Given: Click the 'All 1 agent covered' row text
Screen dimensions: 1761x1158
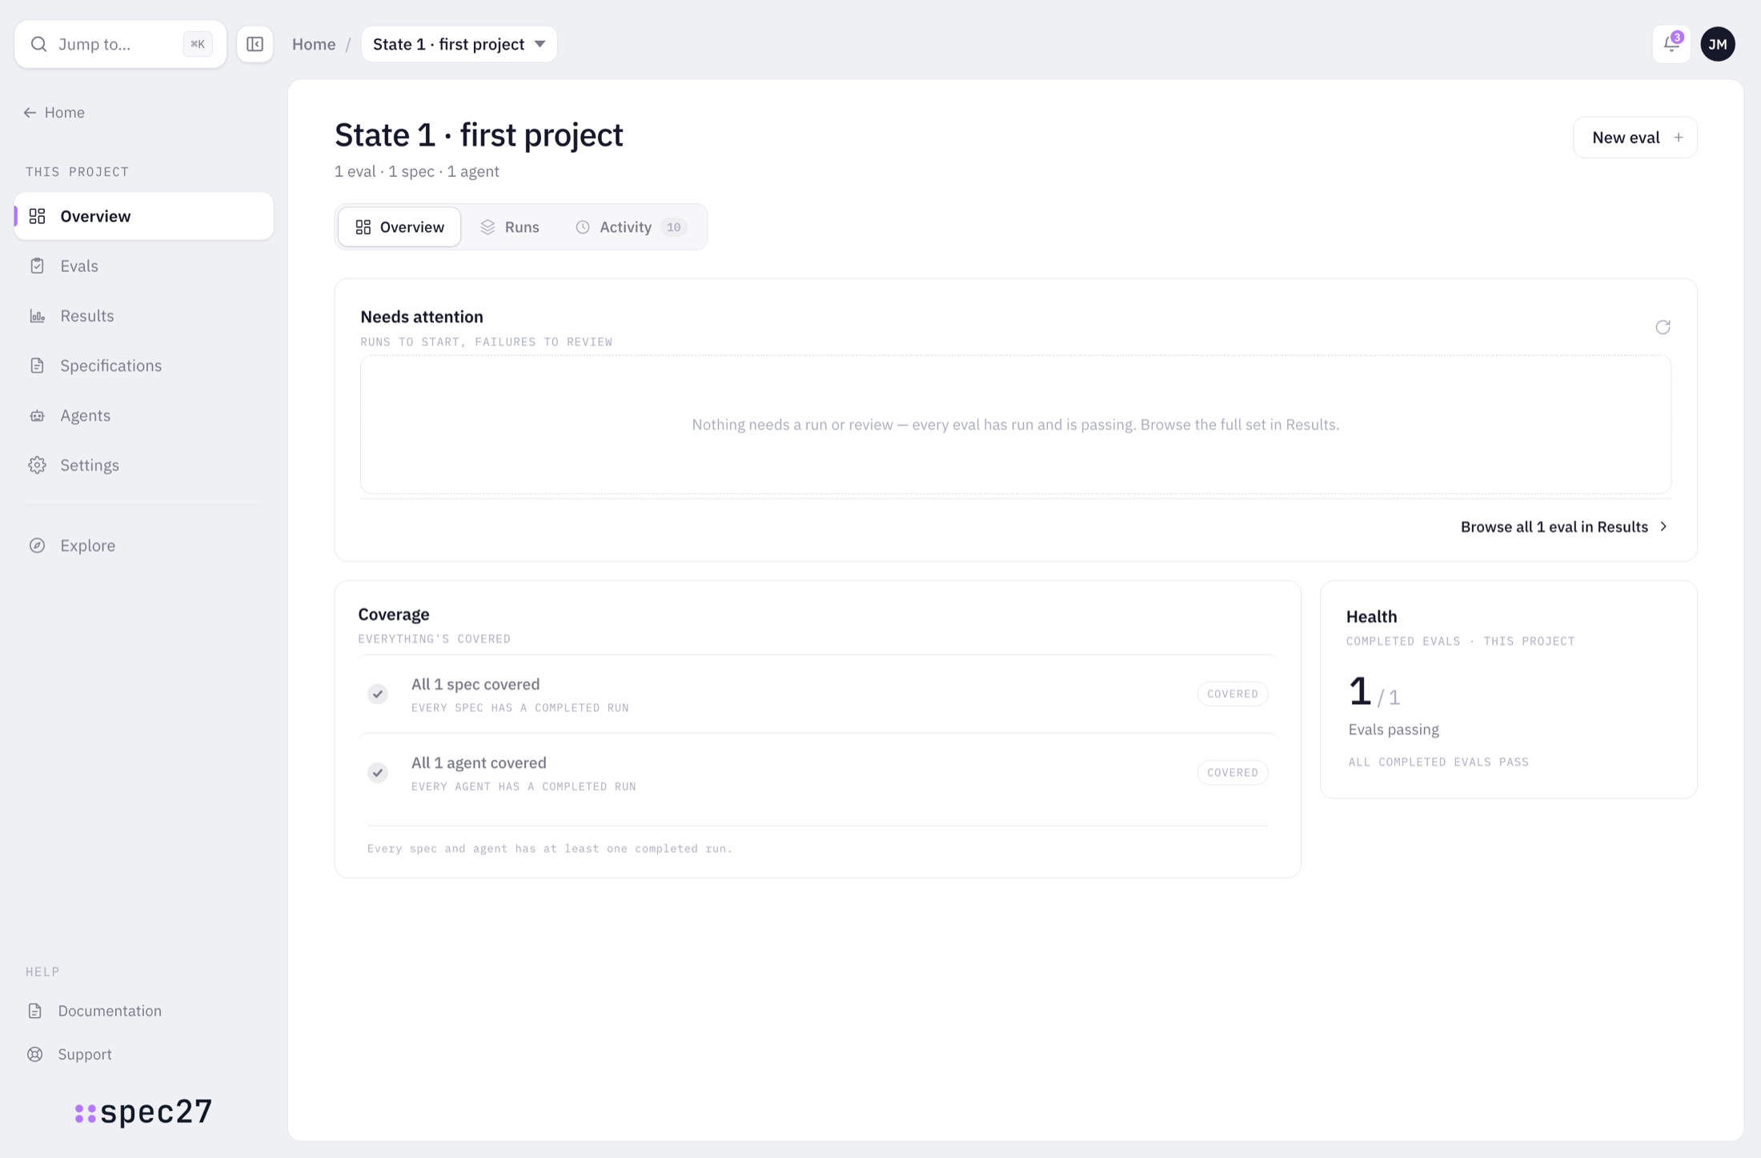Looking at the screenshot, I should 479,763.
